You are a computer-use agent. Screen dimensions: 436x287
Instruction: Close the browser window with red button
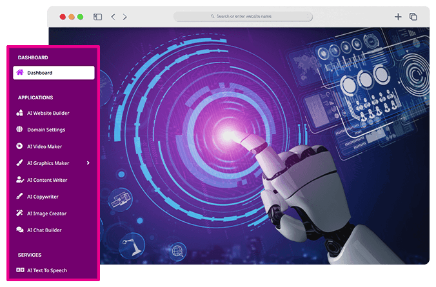point(63,17)
